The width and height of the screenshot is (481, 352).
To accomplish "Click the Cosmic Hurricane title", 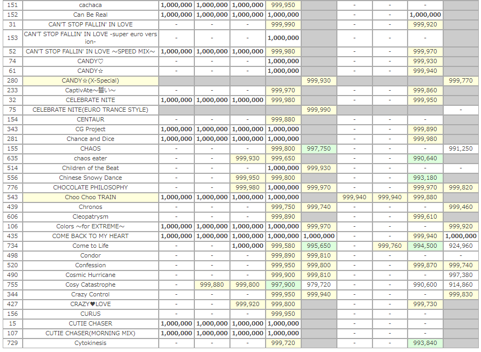I will 91,275.
